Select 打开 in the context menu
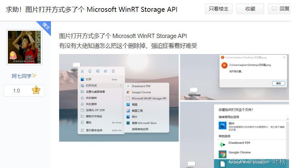291x168 pixels. click(x=101, y=79)
